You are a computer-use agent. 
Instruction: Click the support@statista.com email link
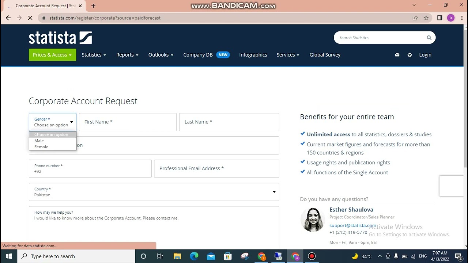352,226
